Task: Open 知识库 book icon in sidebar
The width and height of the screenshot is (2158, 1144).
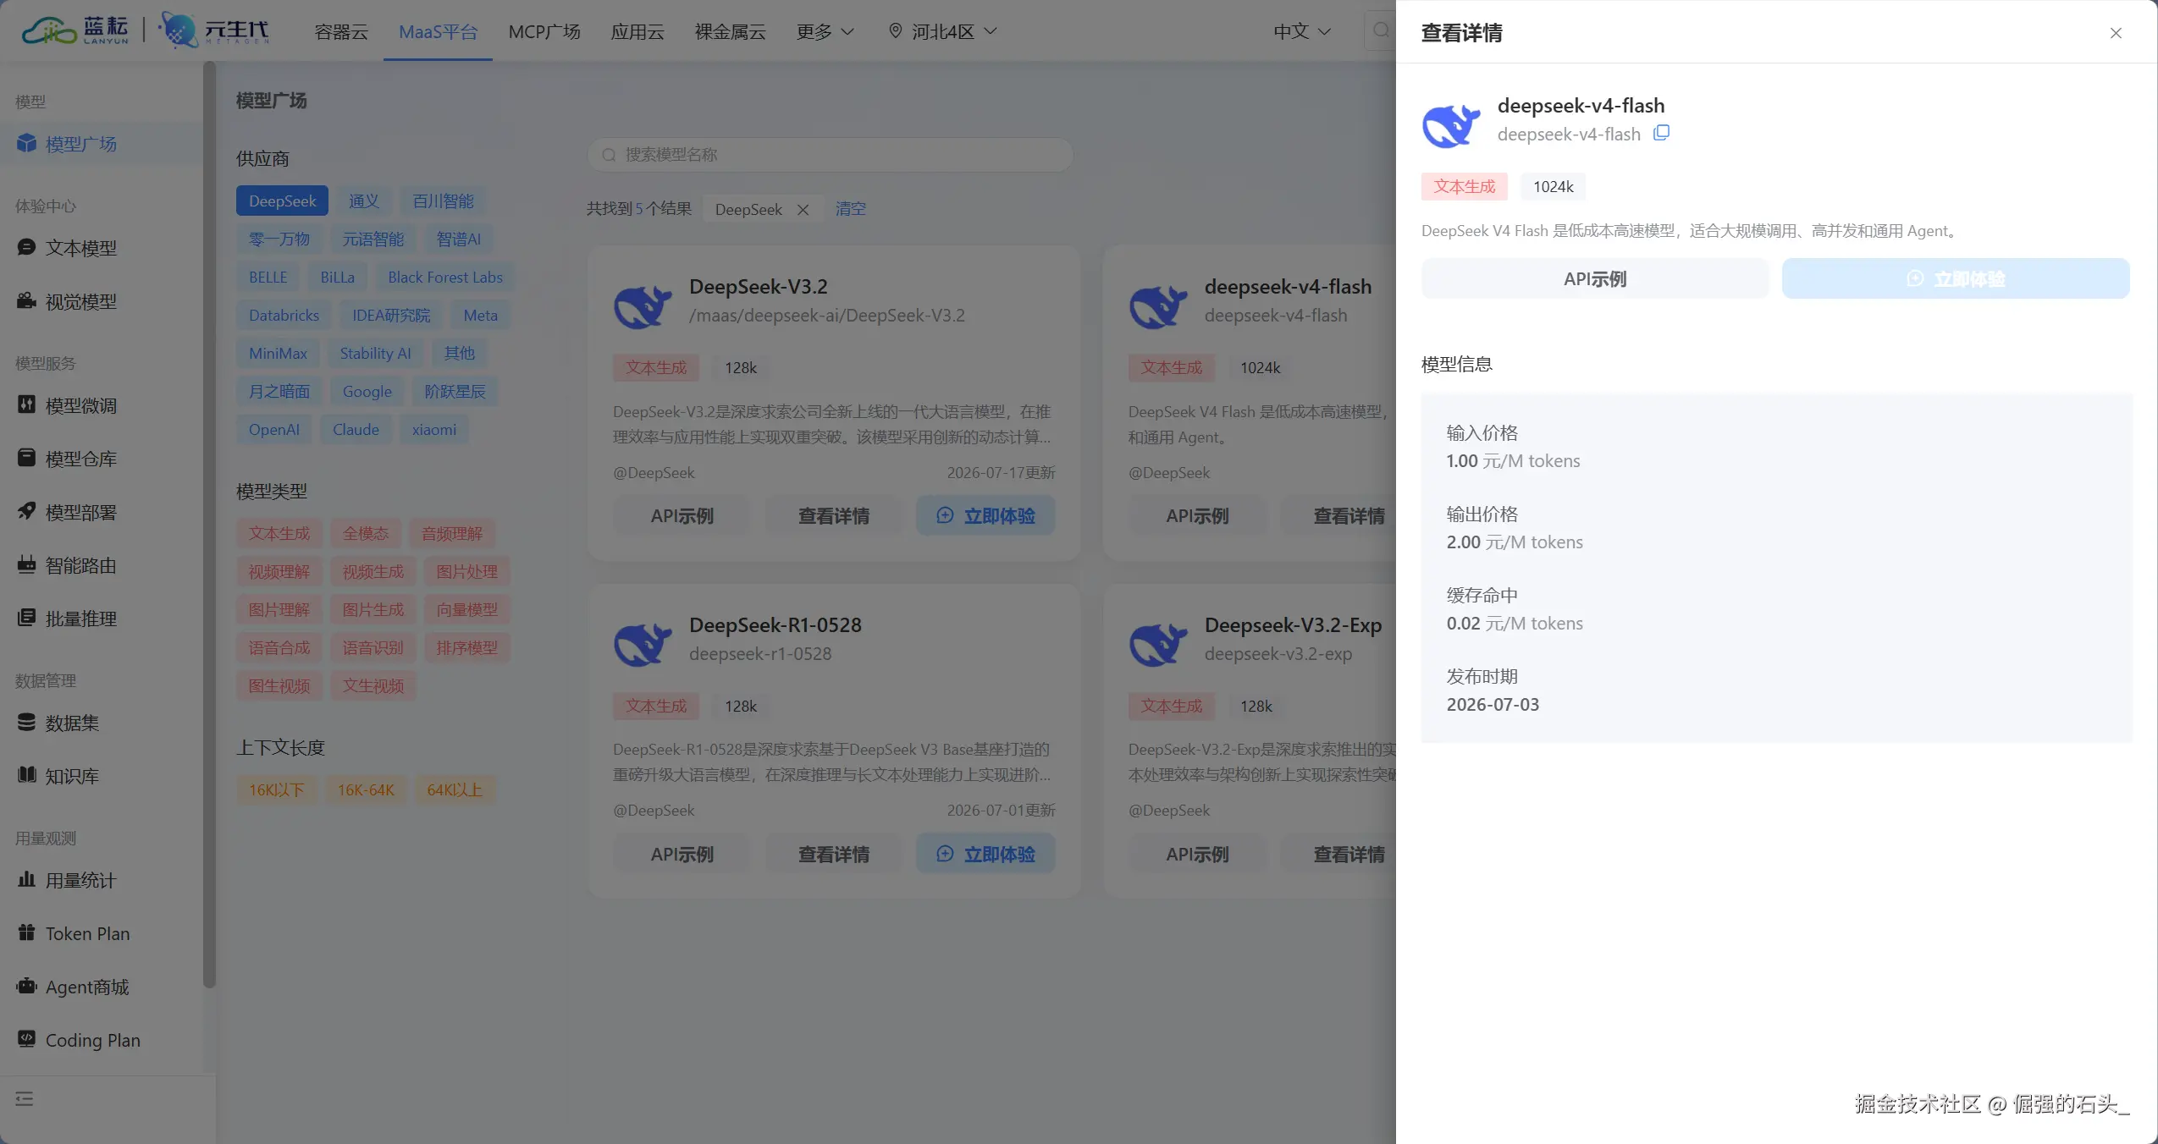Action: pyautogui.click(x=26, y=775)
